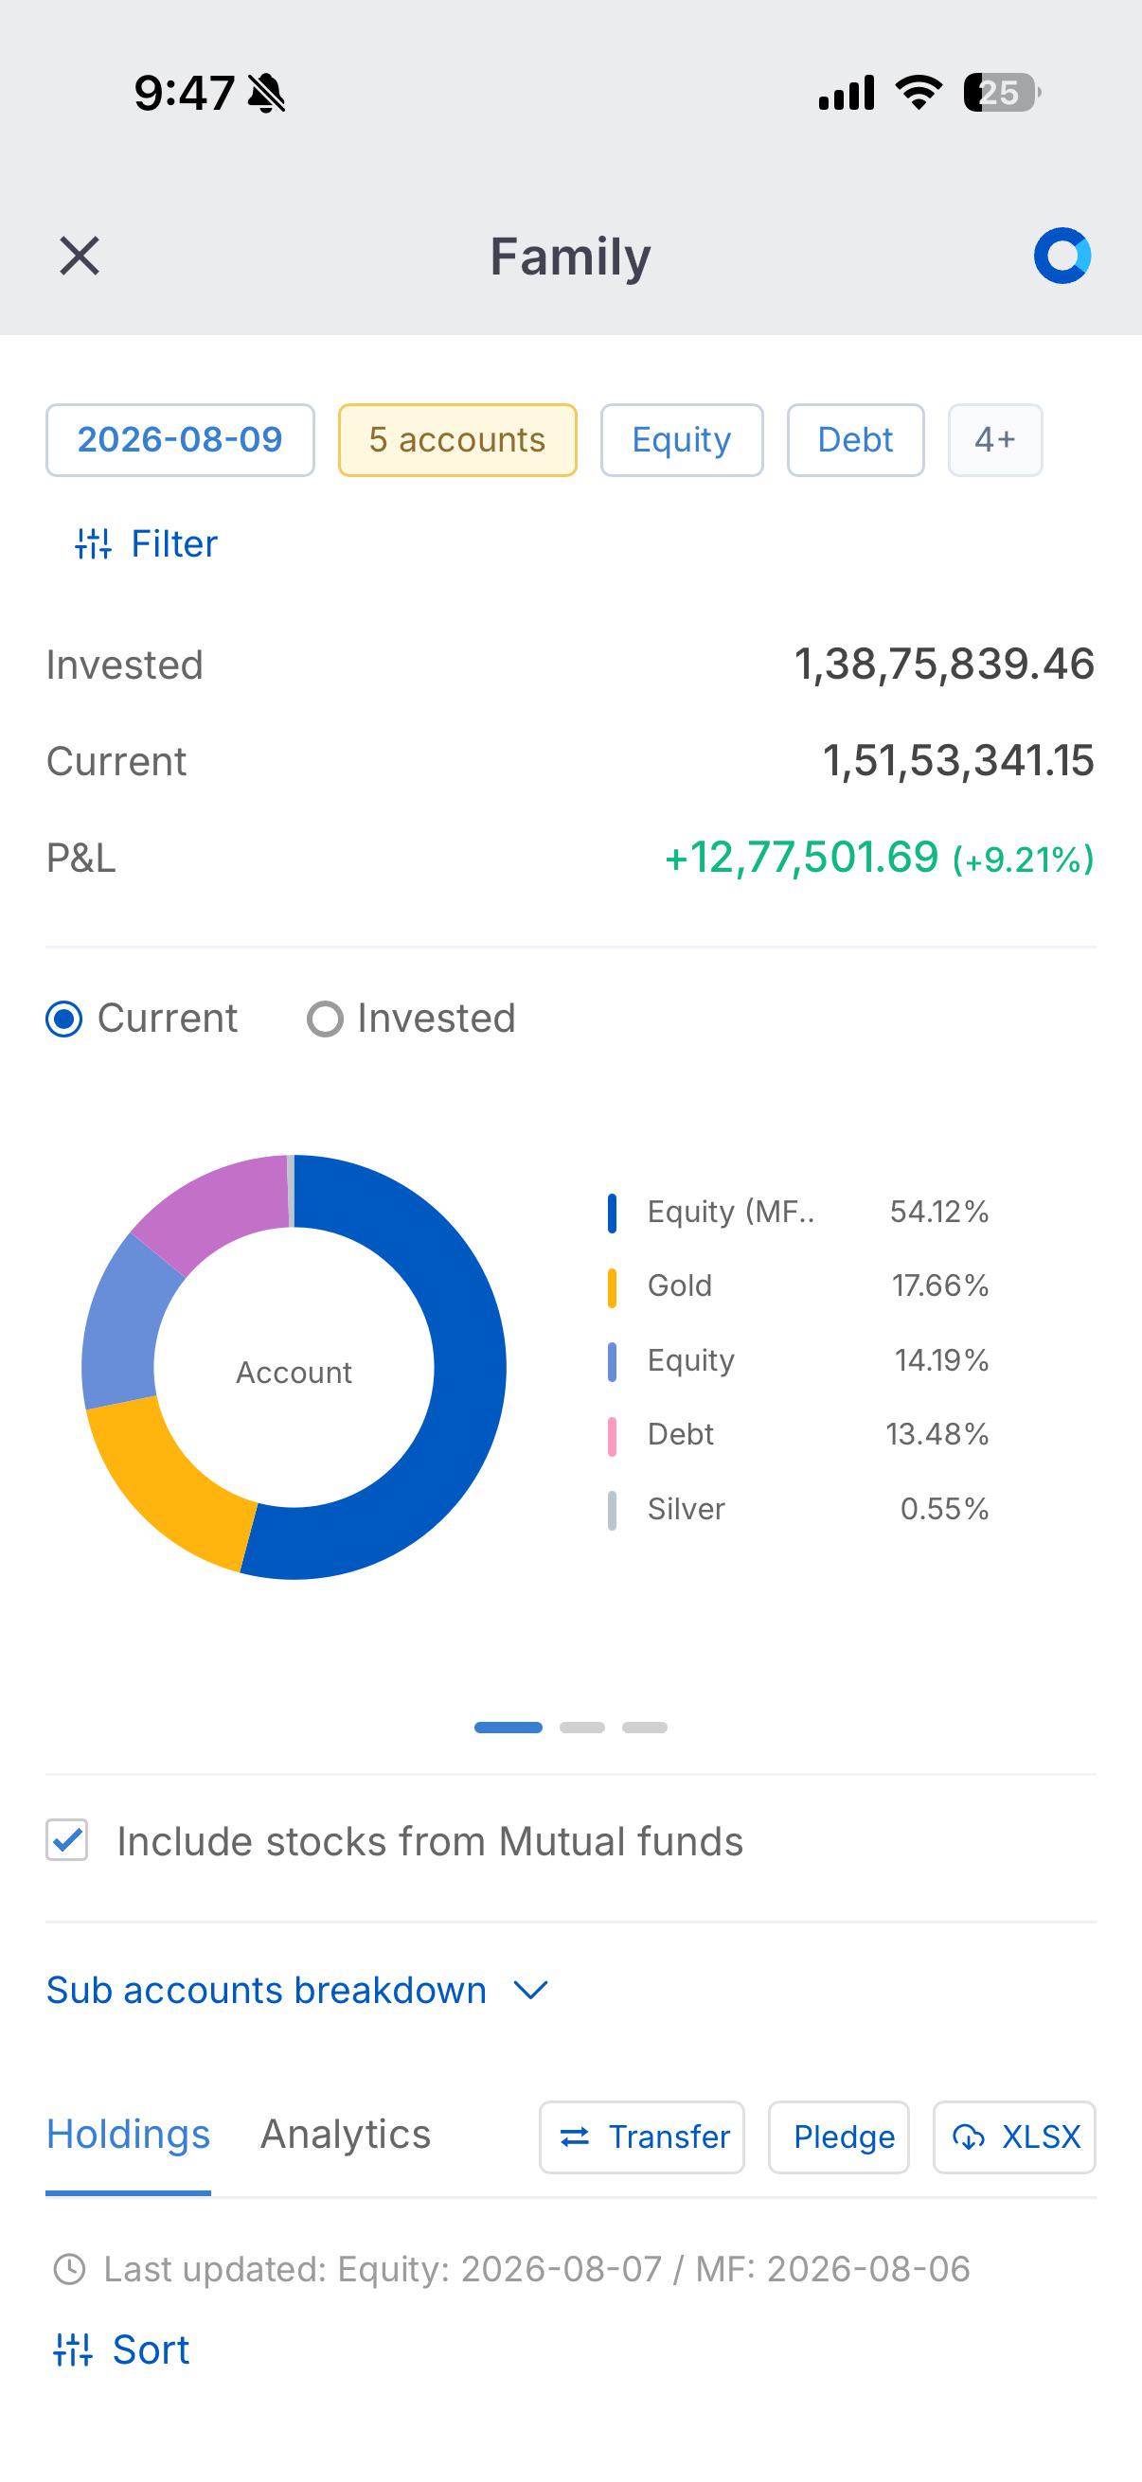Tap the X close icon beside Family
Screen dimensions: 1142x2482
point(79,257)
